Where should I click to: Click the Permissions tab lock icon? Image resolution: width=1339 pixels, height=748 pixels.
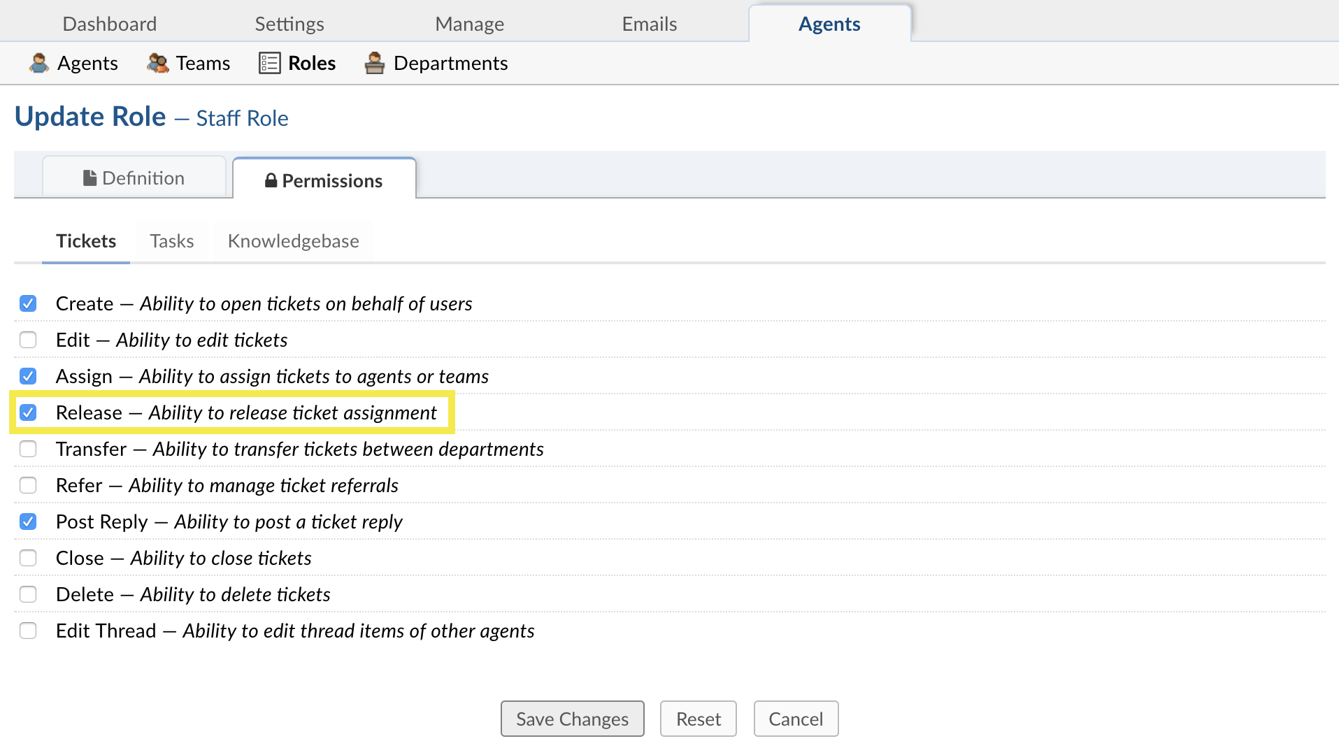pyautogui.click(x=271, y=181)
